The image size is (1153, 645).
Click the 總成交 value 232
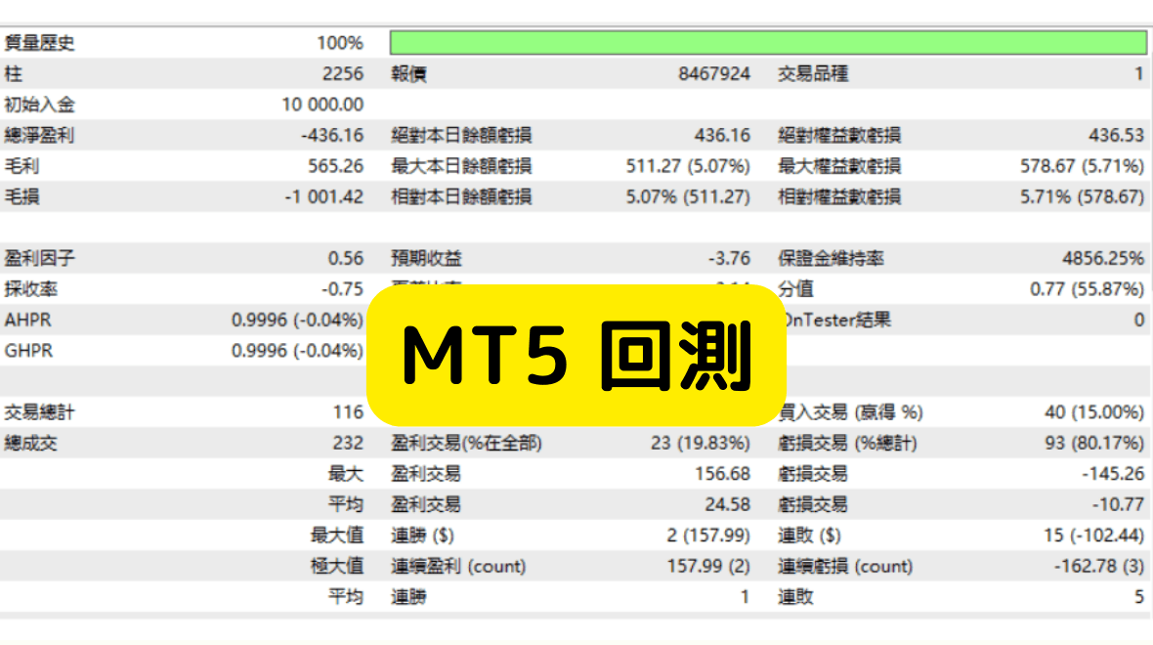[348, 444]
